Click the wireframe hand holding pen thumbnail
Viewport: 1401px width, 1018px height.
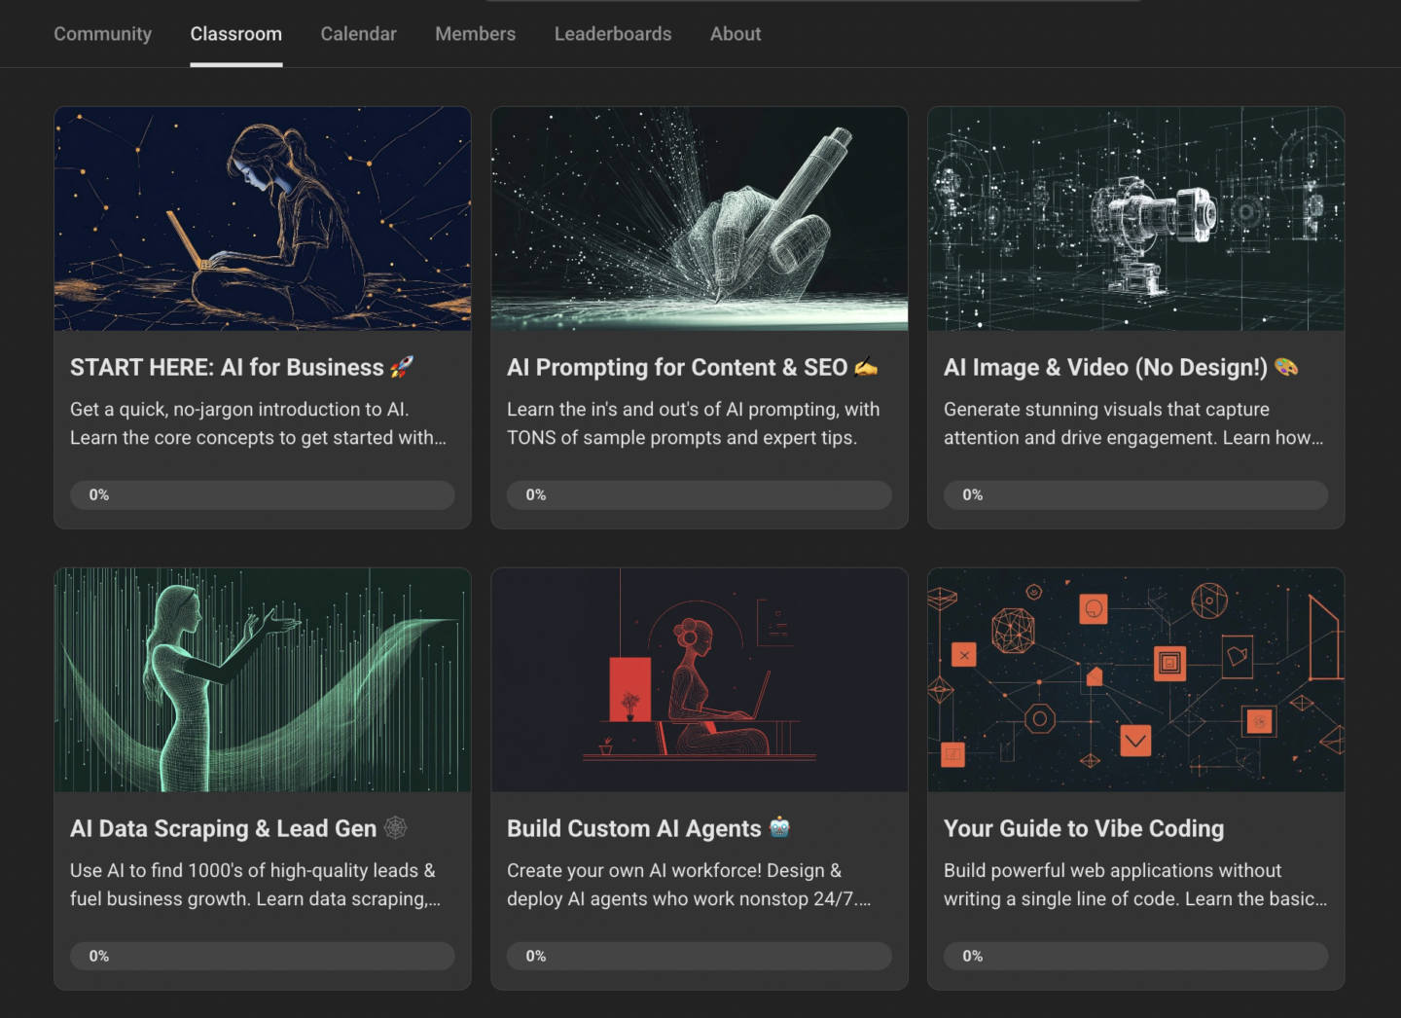click(699, 219)
